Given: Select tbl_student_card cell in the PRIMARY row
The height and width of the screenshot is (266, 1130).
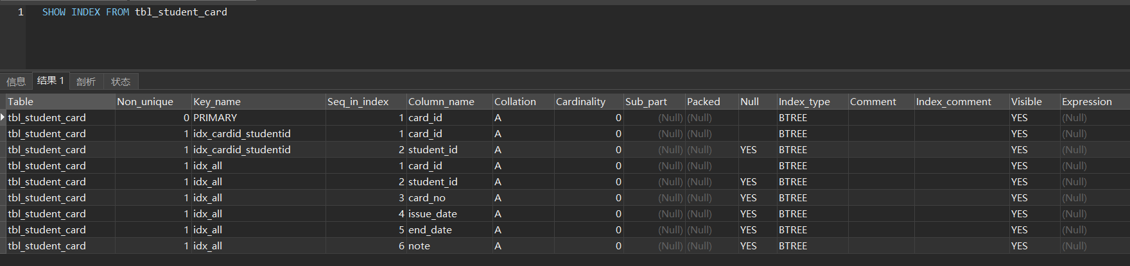Looking at the screenshot, I should click(x=60, y=118).
